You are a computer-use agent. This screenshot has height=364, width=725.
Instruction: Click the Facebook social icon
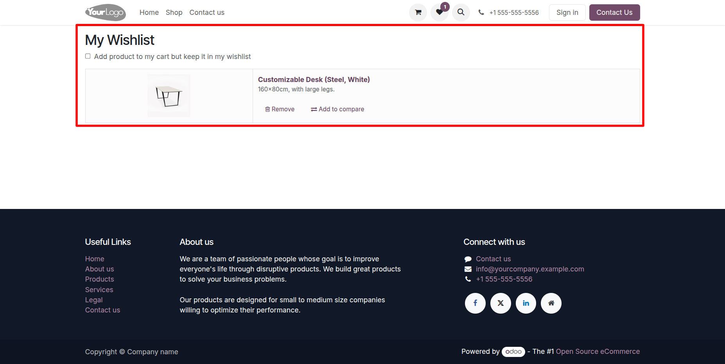(x=475, y=303)
